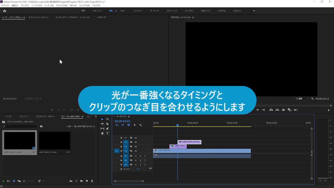334x188 pixels.
Task: Switch to the Learning workspace
Action: [x=222, y=11]
